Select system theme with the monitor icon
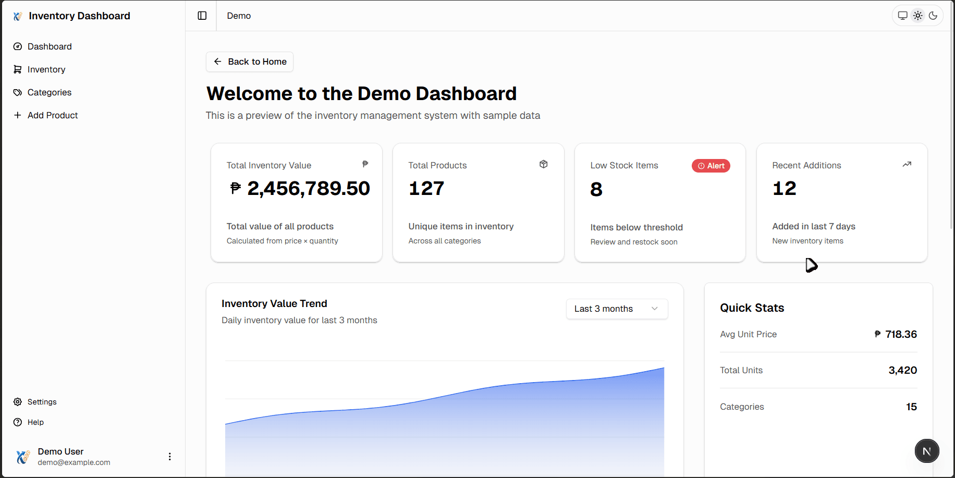This screenshot has height=478, width=955. point(902,15)
